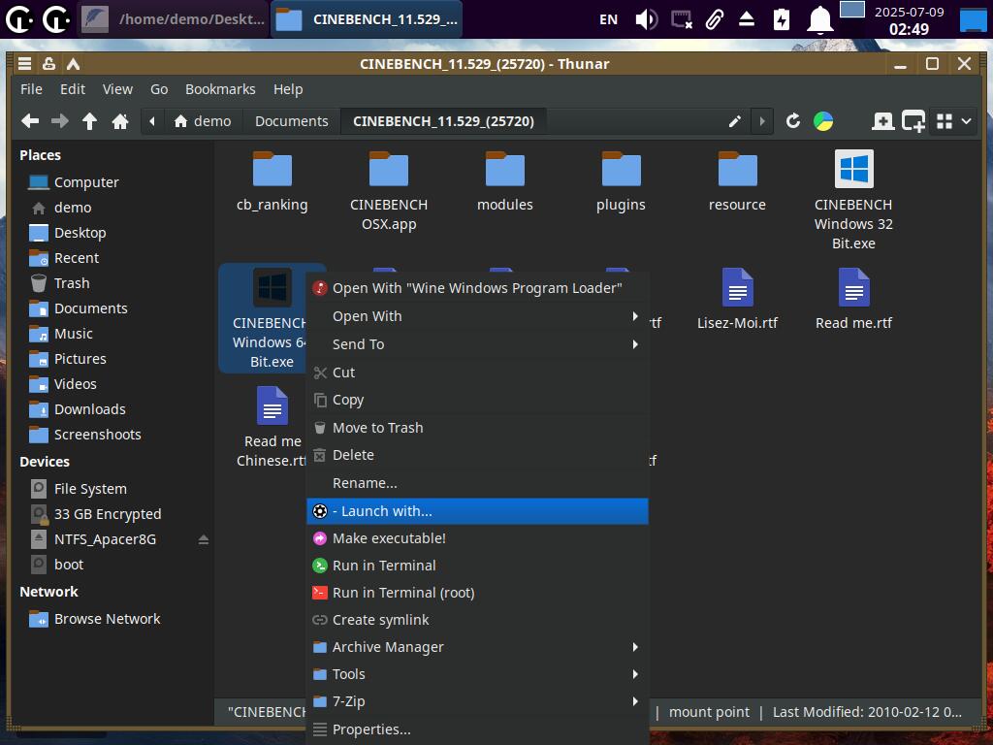Choose "Run in Terminal (root)" menu entry
The width and height of the screenshot is (993, 745).
(x=403, y=593)
